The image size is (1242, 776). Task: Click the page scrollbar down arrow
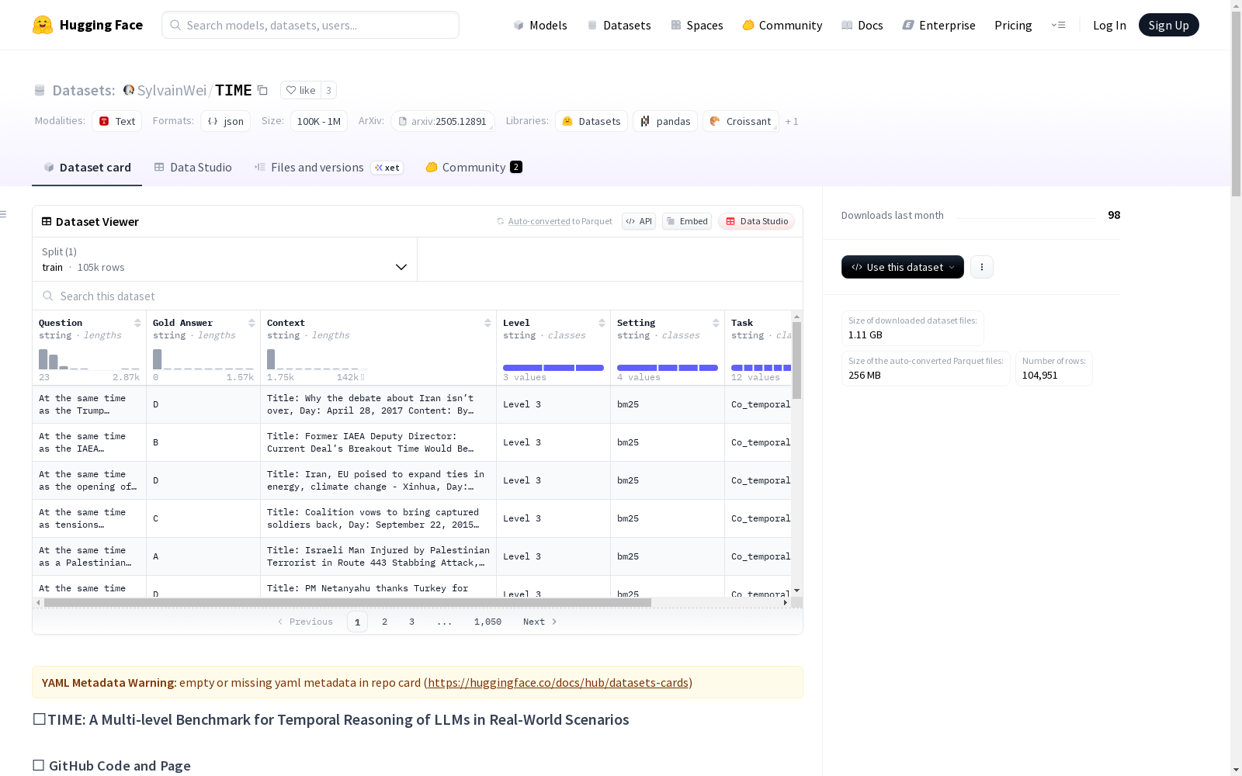coord(1236,770)
